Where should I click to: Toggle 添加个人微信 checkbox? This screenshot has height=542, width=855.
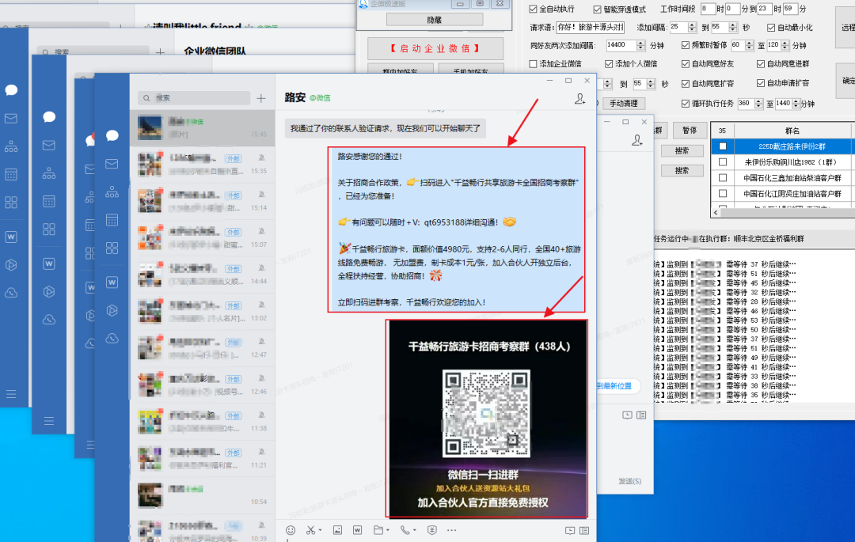[x=609, y=64]
